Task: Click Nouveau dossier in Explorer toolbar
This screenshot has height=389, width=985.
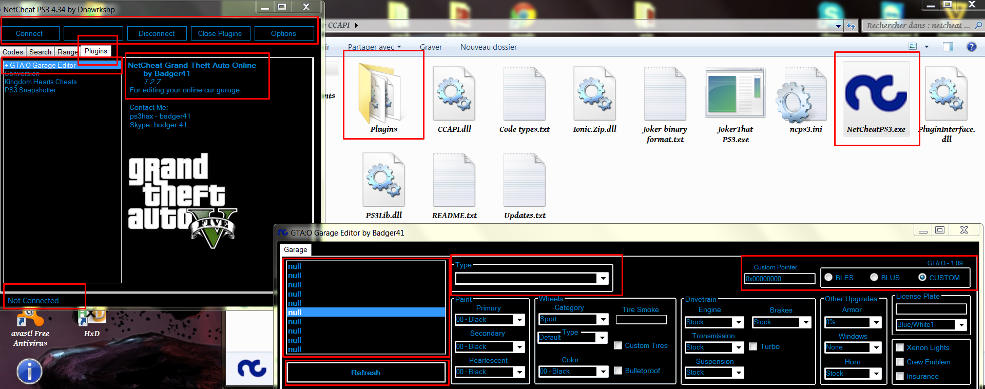Action: click(488, 47)
